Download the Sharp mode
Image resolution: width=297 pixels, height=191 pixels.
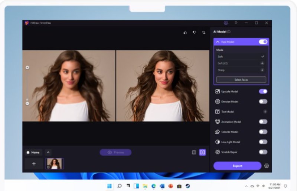(x=262, y=70)
